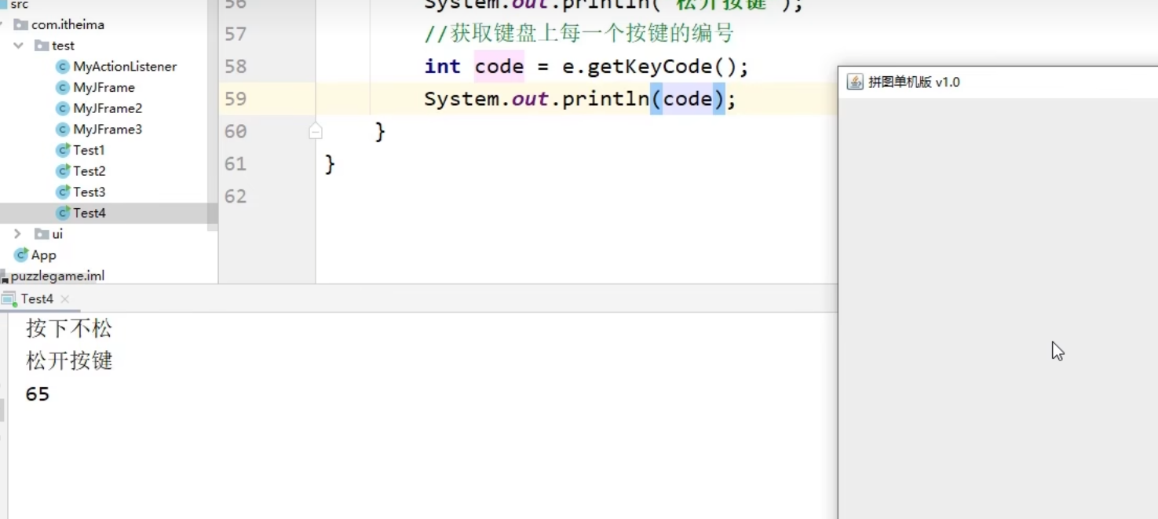The height and width of the screenshot is (519, 1158).
Task: Click the App class icon
Action: [x=21, y=255]
